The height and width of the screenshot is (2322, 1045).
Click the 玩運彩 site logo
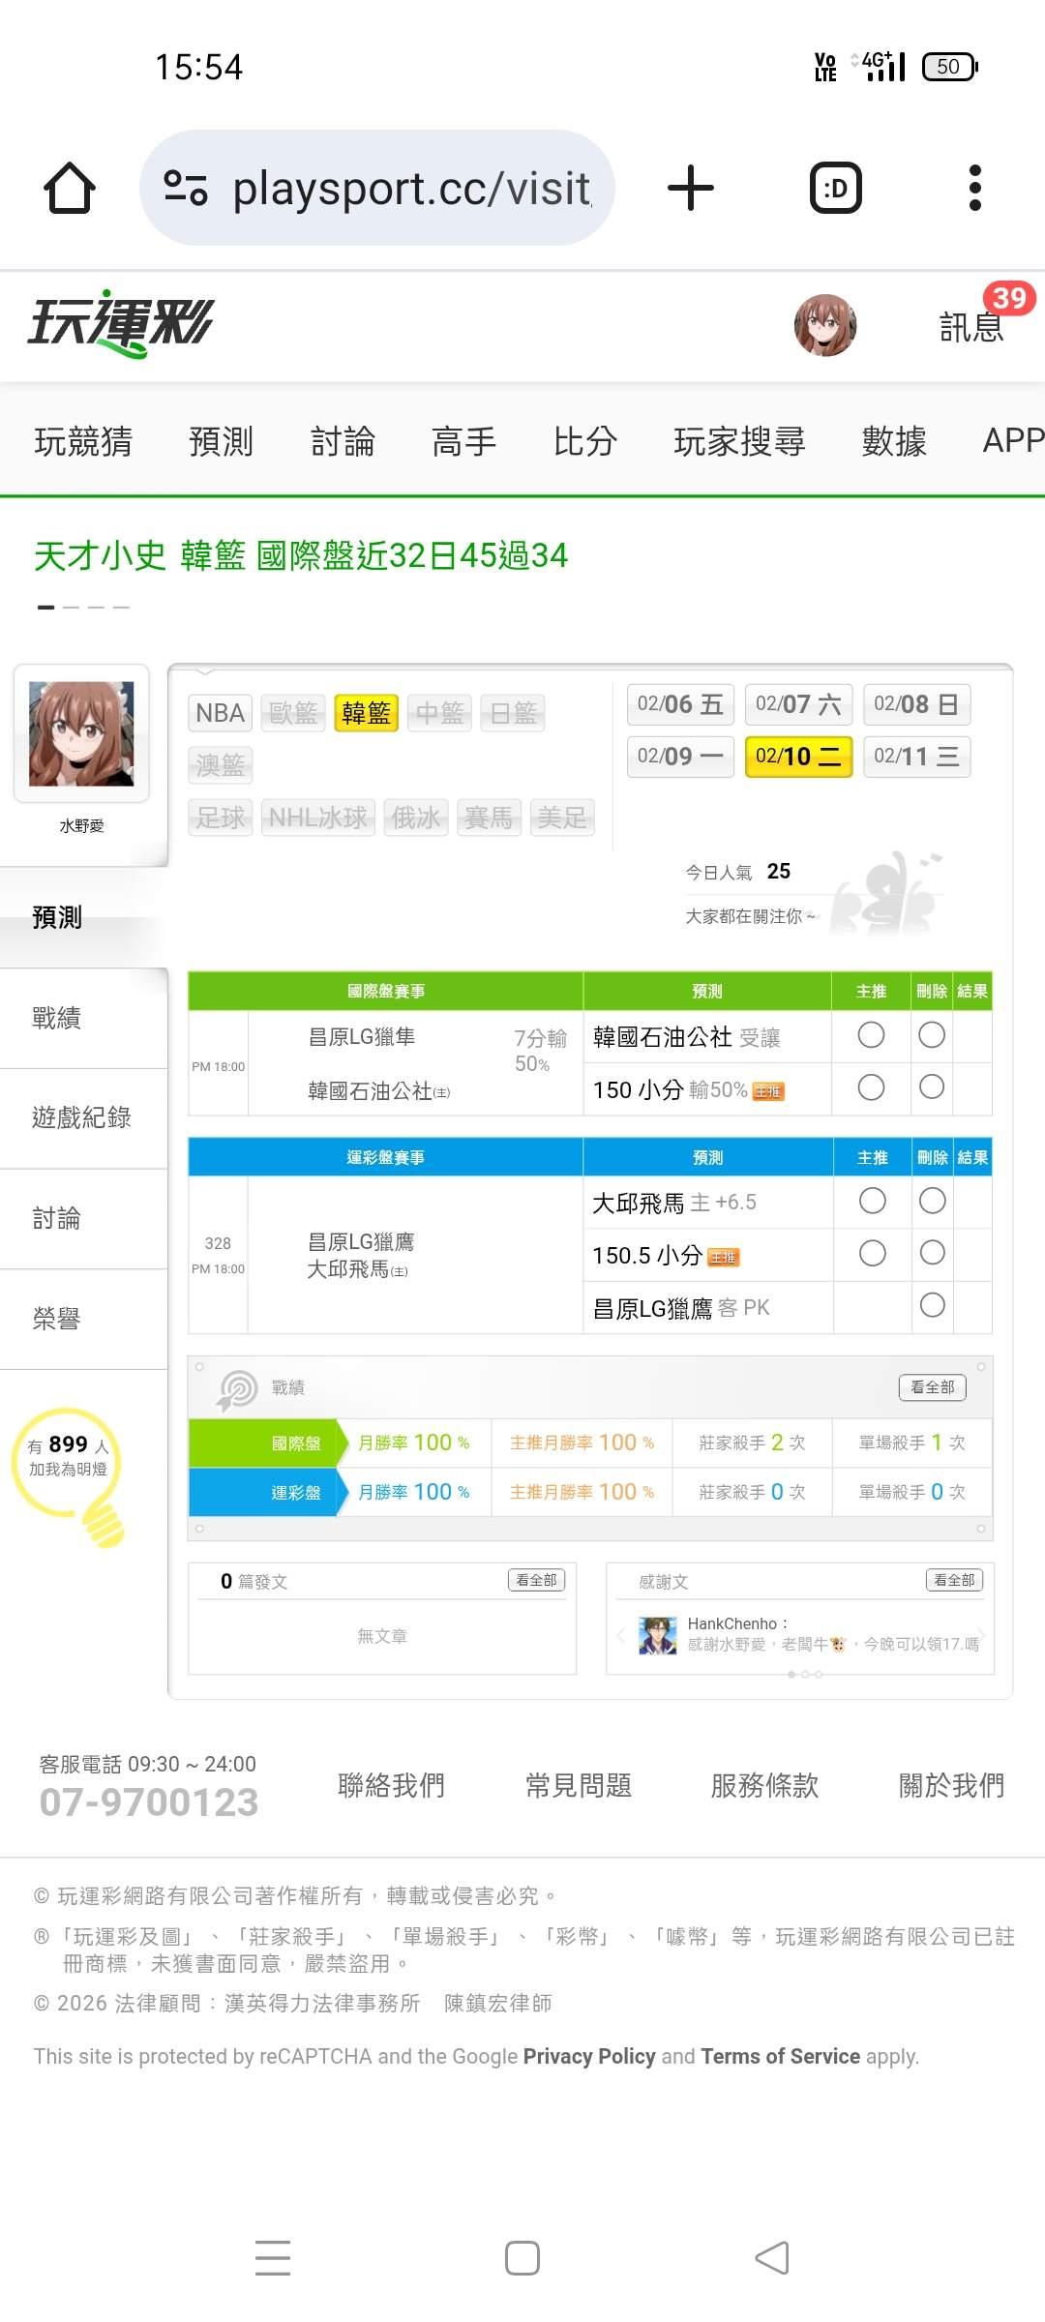[x=120, y=324]
